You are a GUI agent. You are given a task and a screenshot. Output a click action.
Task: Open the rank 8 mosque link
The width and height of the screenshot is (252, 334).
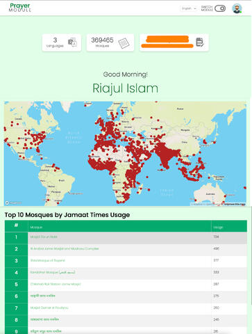tap(44, 319)
